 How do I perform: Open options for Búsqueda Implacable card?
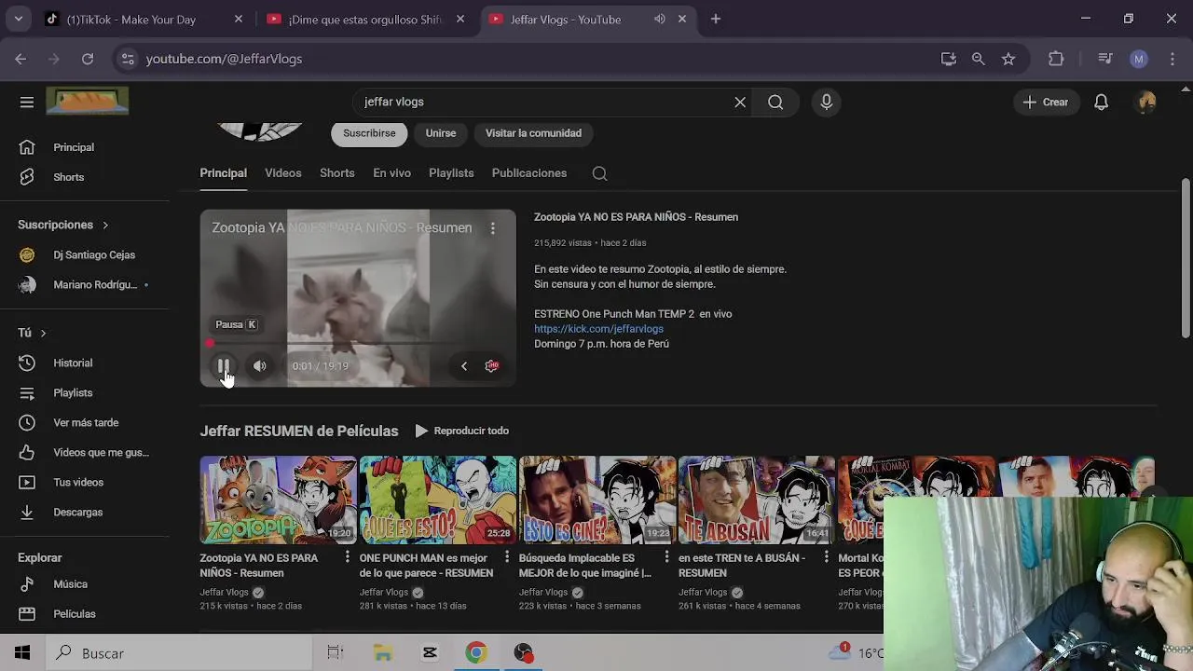click(x=666, y=557)
